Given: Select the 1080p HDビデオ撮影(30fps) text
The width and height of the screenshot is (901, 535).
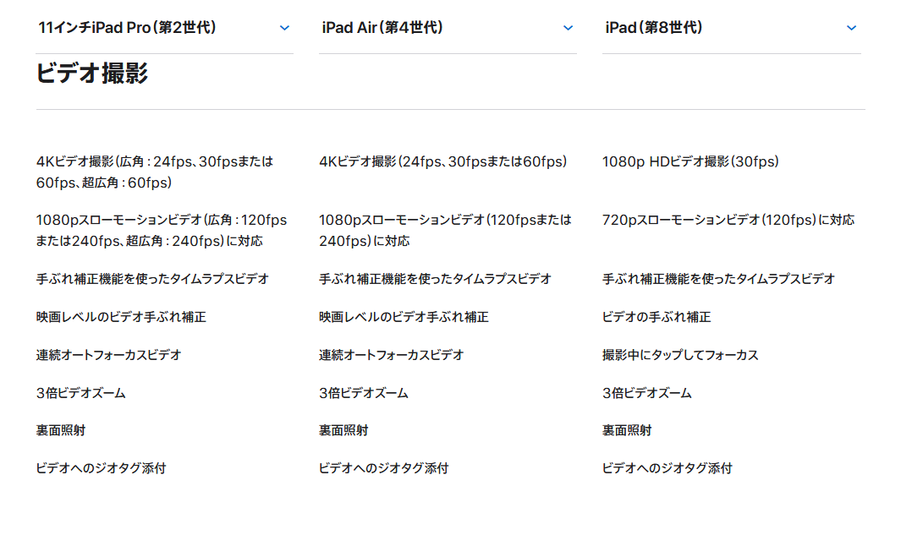Looking at the screenshot, I should click(690, 161).
